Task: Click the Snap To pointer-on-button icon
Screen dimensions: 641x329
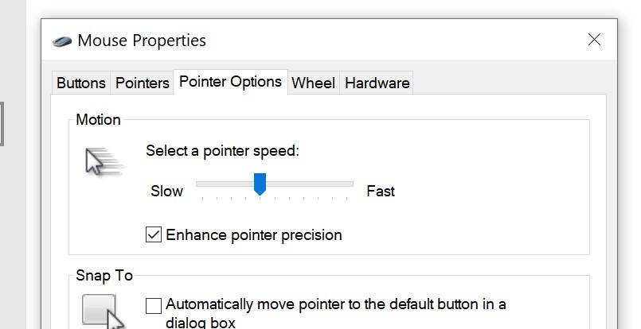Action: coord(104,311)
